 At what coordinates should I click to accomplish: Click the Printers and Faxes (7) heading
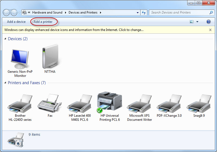[27, 83]
